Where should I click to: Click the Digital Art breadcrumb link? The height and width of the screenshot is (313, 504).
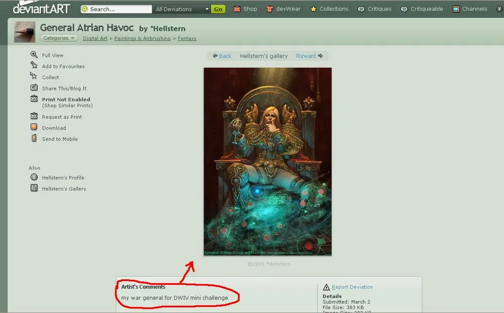pos(95,38)
